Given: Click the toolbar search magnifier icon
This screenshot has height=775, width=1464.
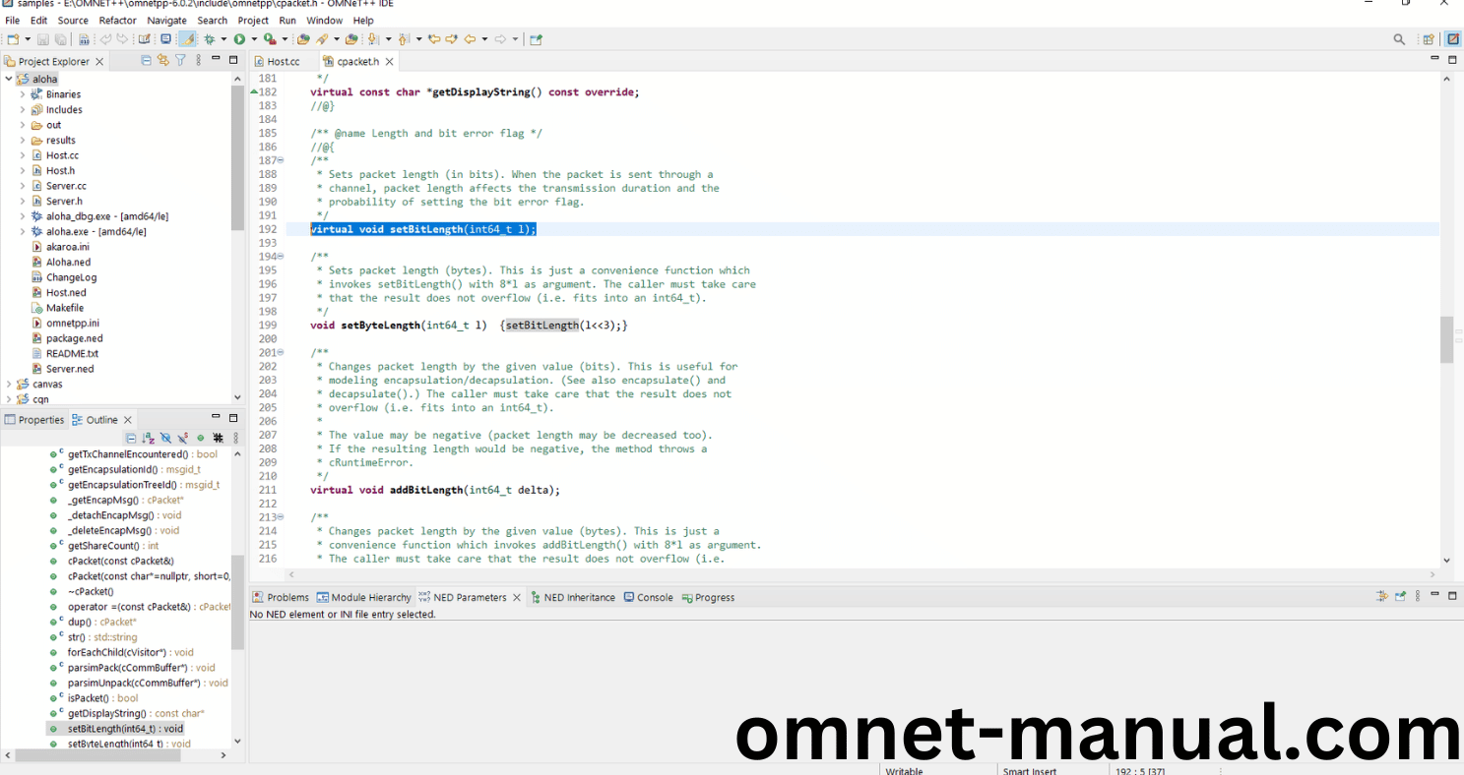Looking at the screenshot, I should (1399, 39).
